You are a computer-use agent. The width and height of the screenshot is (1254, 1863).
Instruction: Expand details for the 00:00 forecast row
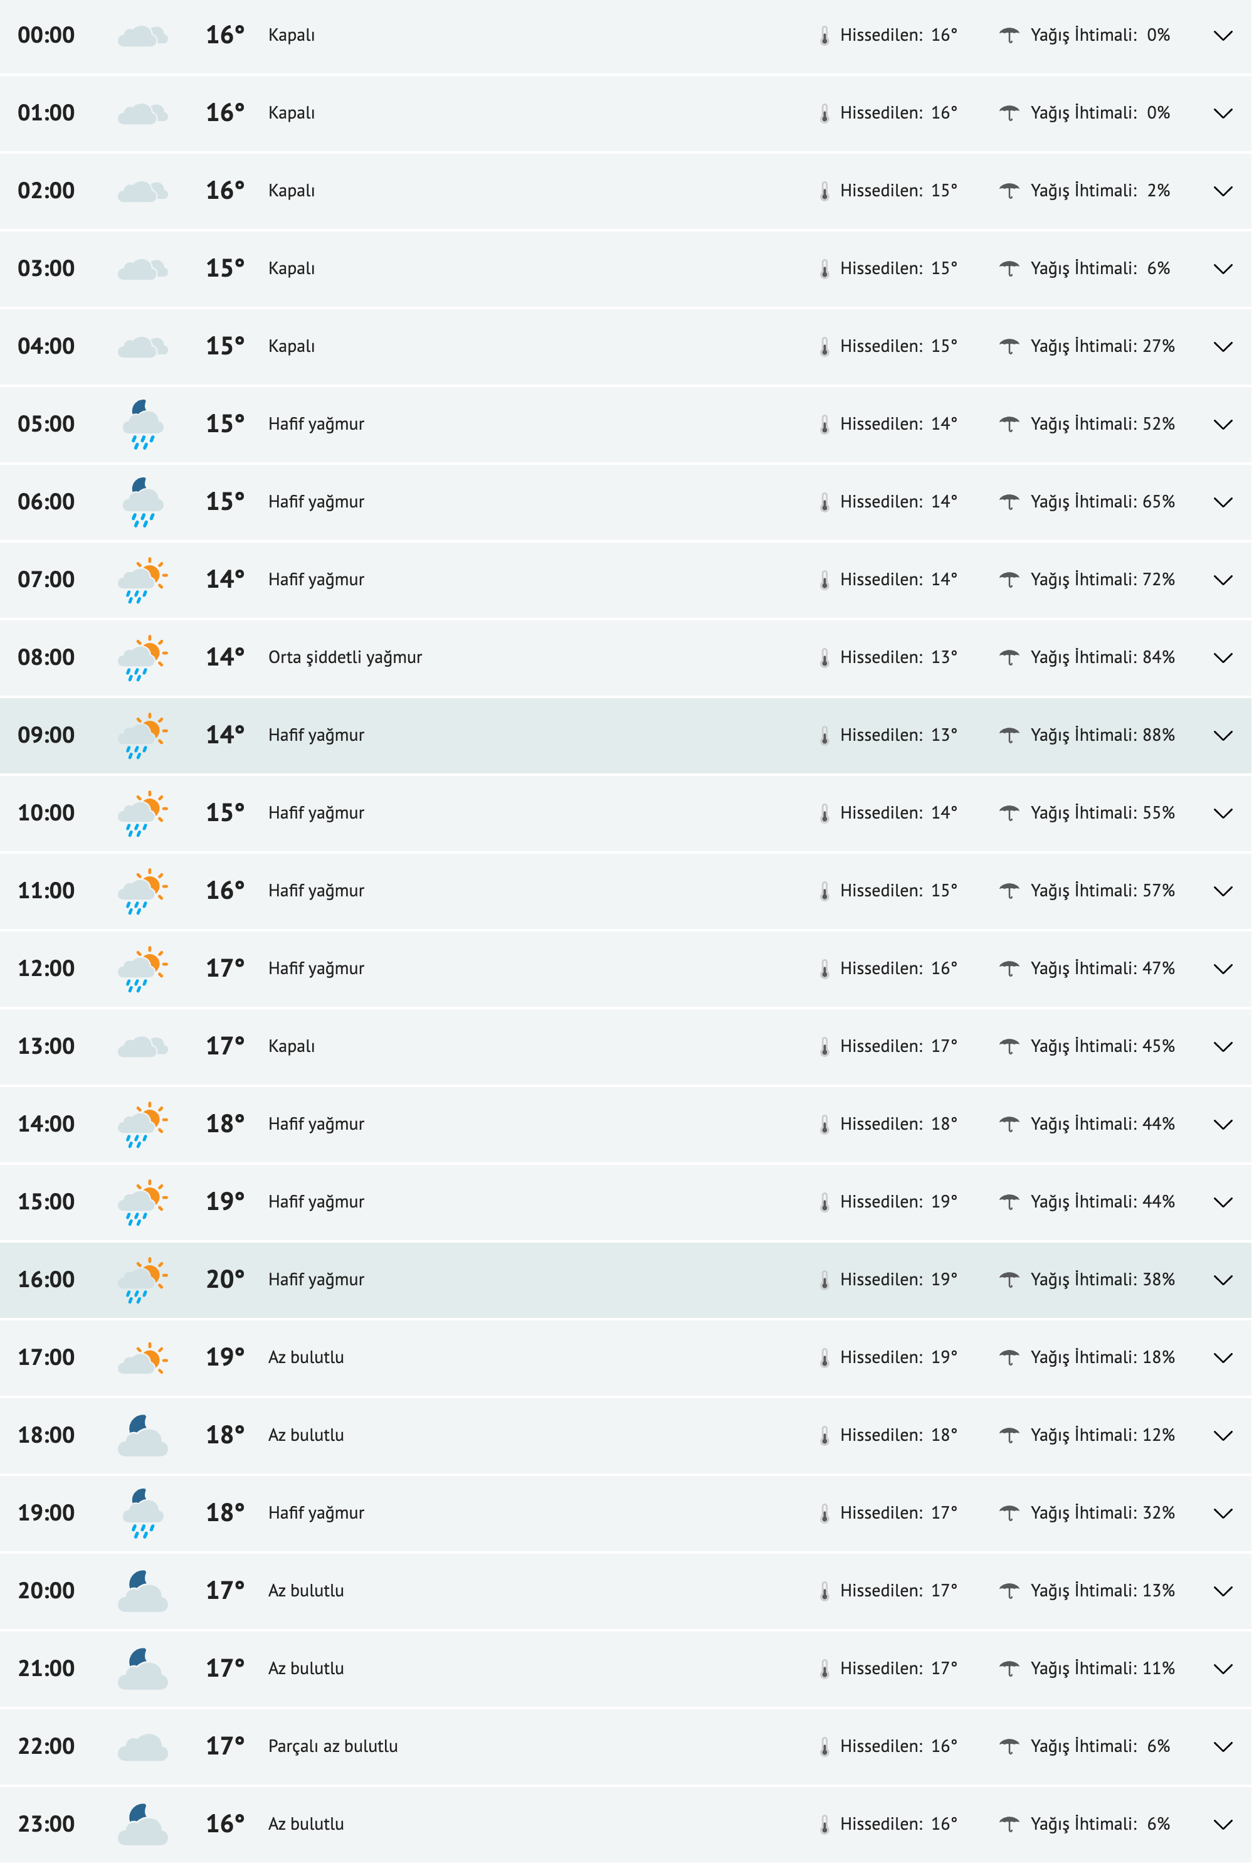(1223, 36)
